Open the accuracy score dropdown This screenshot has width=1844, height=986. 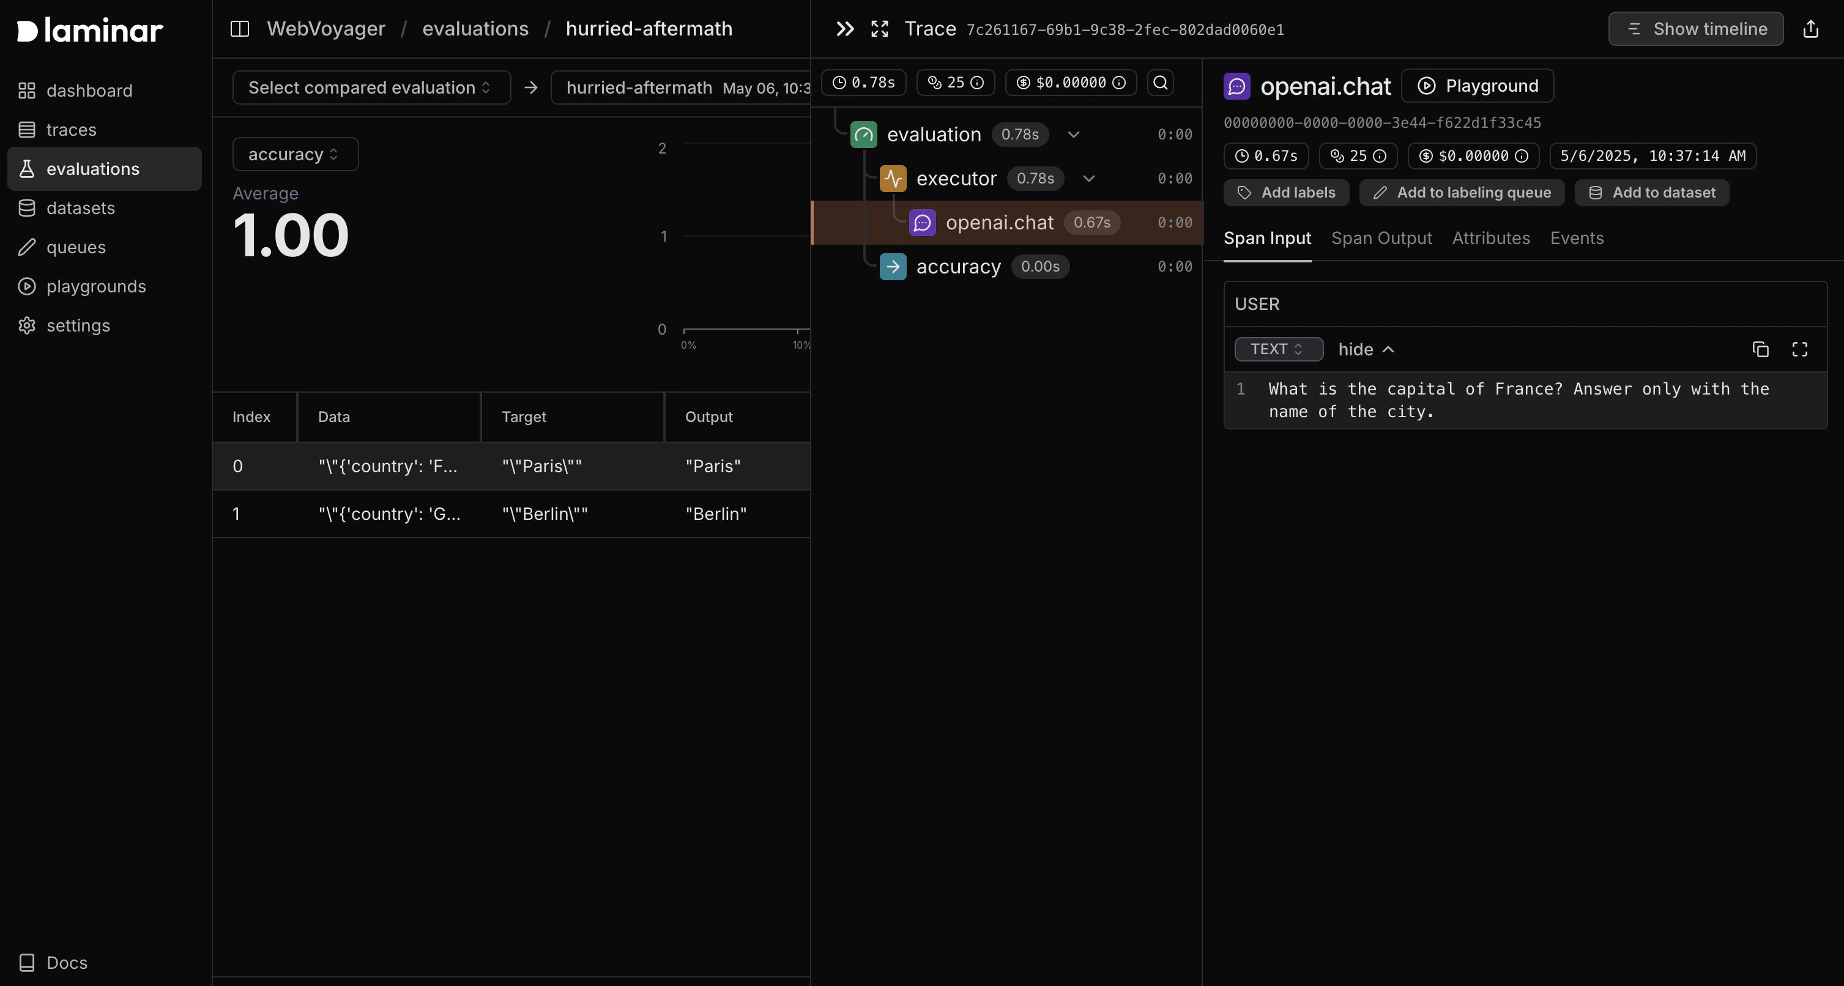pos(295,154)
